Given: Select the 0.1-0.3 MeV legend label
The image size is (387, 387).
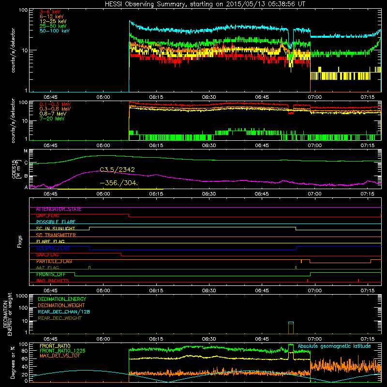Looking at the screenshot, I should (55, 104).
